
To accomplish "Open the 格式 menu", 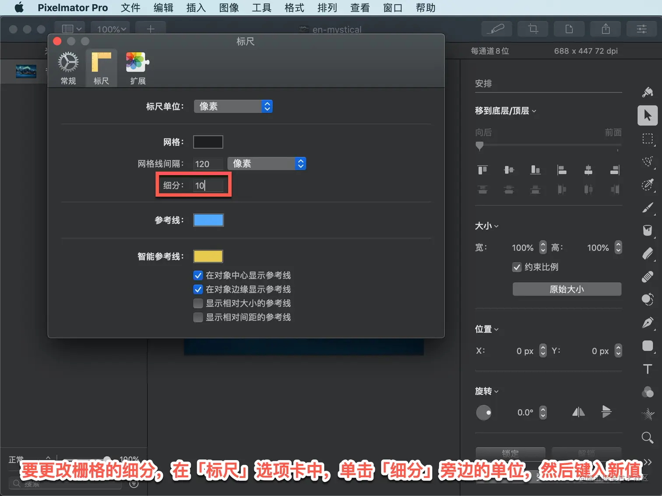I will click(294, 8).
